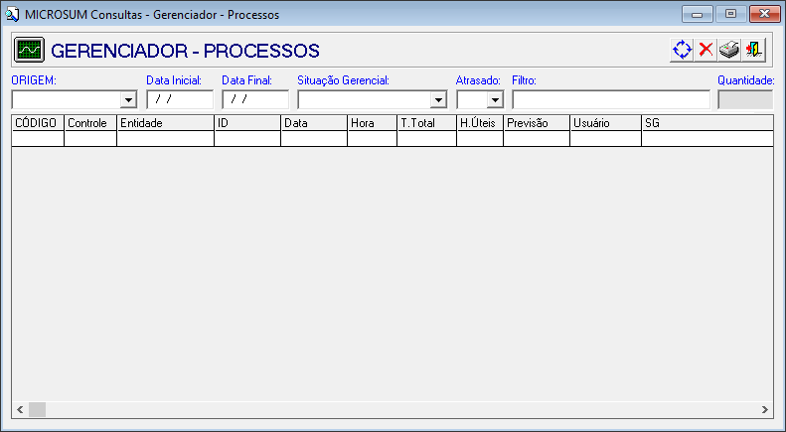Screen dimensions: 786x432
Task: Click the red X delete icon
Action: 706,50
